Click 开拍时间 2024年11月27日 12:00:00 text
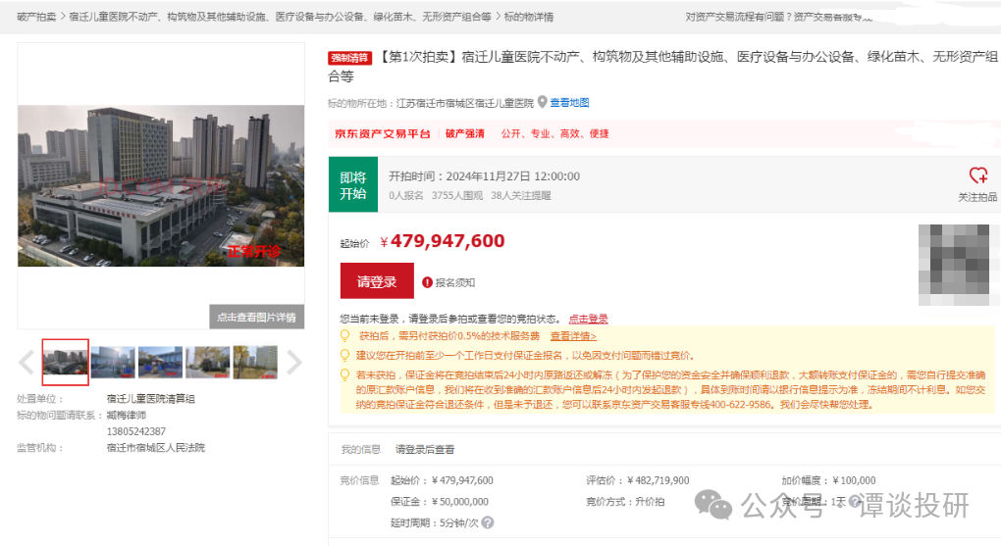Screen dimensions: 1001x546 (x=485, y=176)
